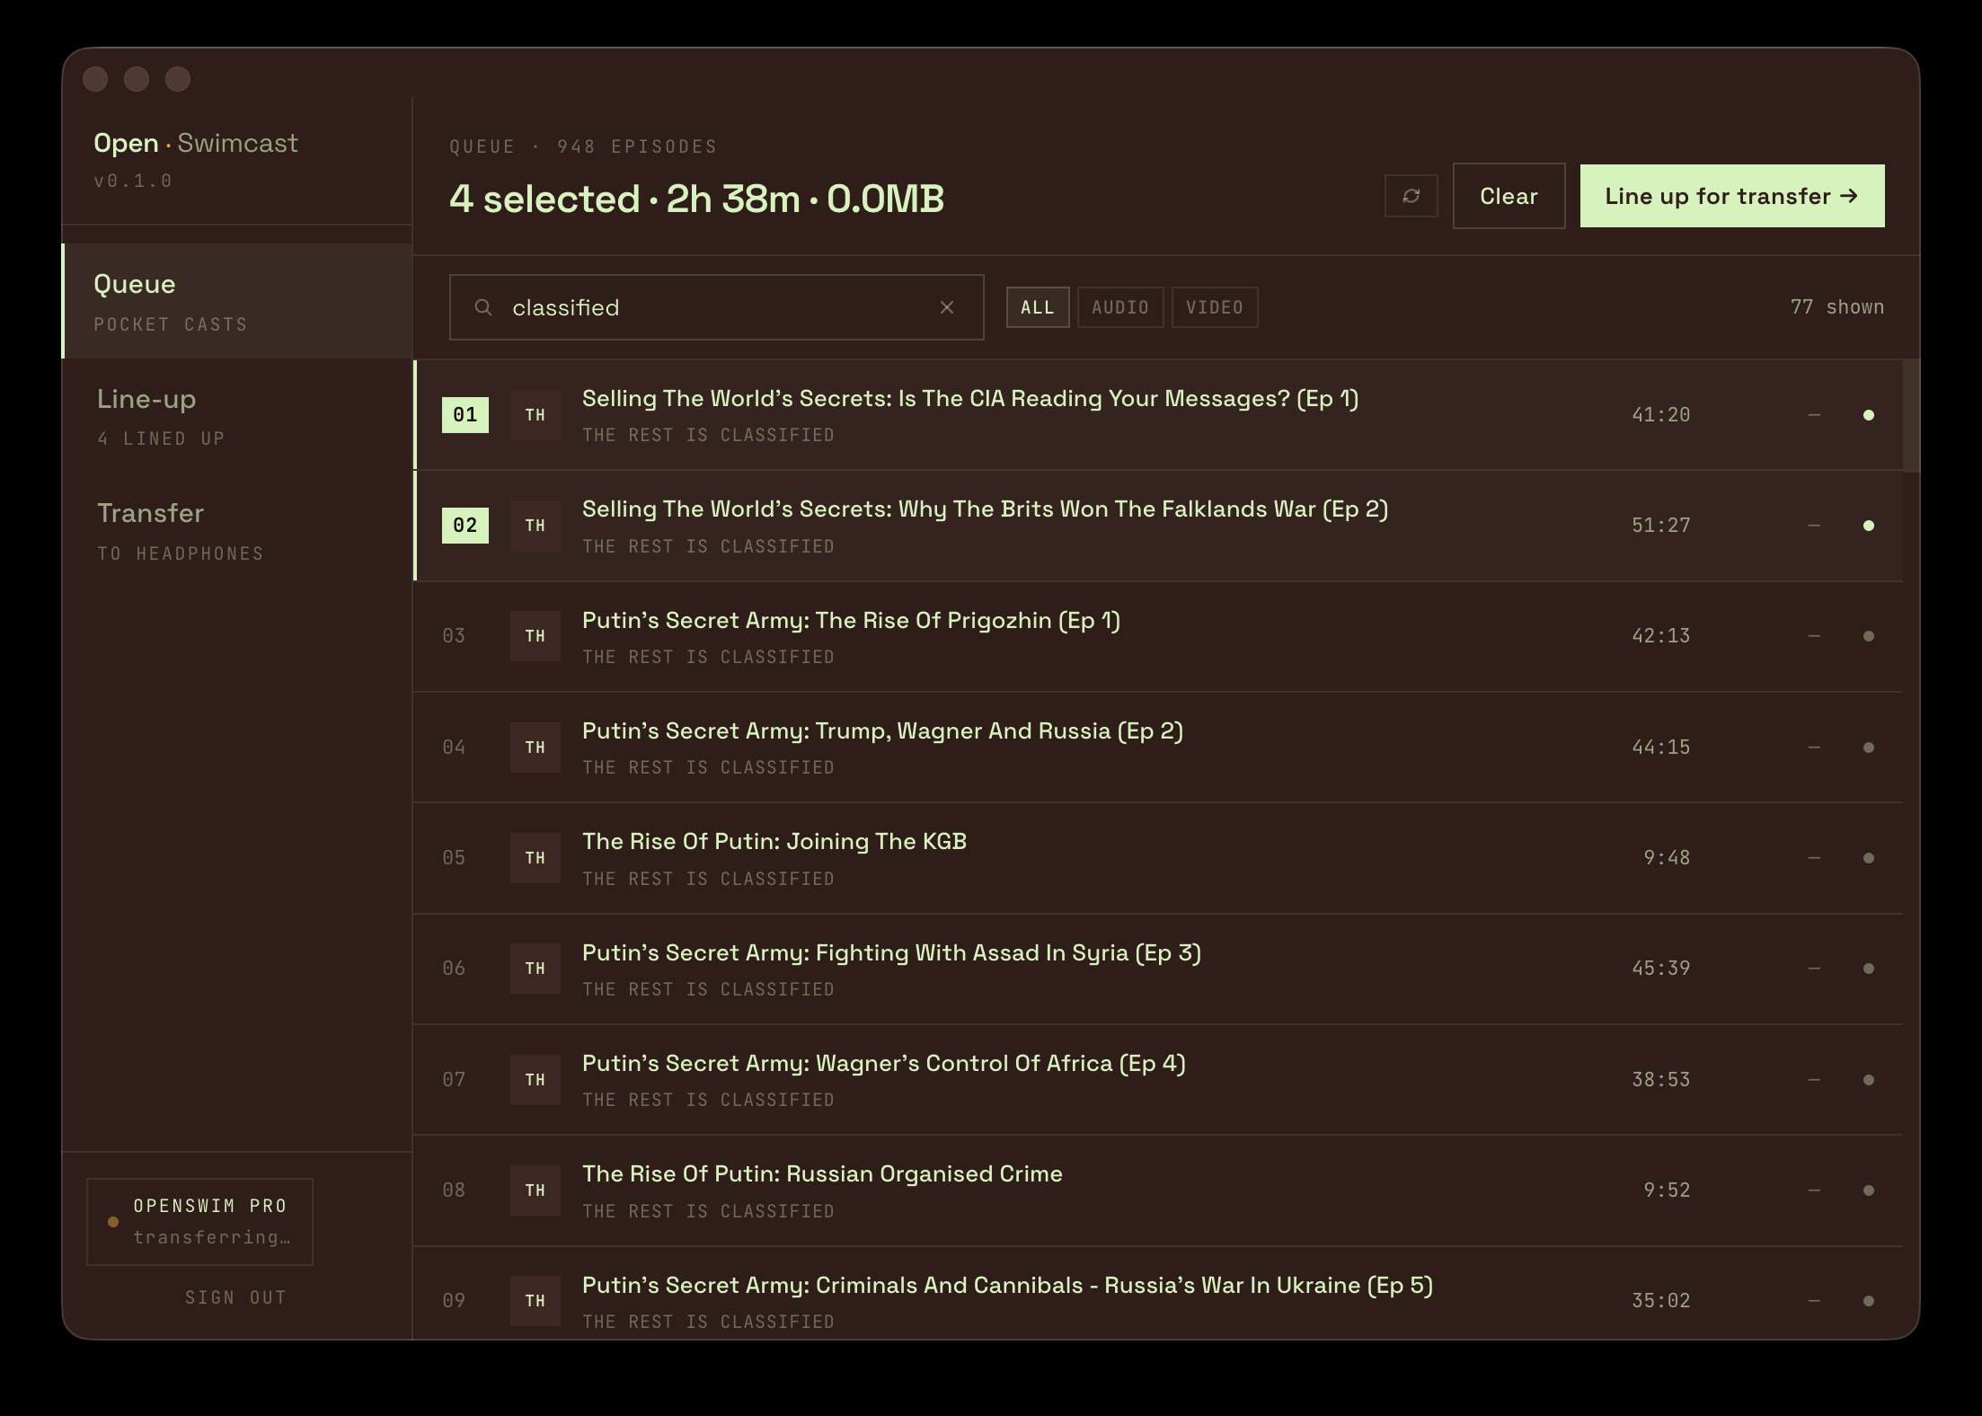This screenshot has width=1982, height=1416.
Task: Deselect episode via the 02 selection badge
Action: [465, 526]
